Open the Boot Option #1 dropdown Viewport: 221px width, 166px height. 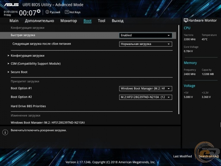pos(146,89)
